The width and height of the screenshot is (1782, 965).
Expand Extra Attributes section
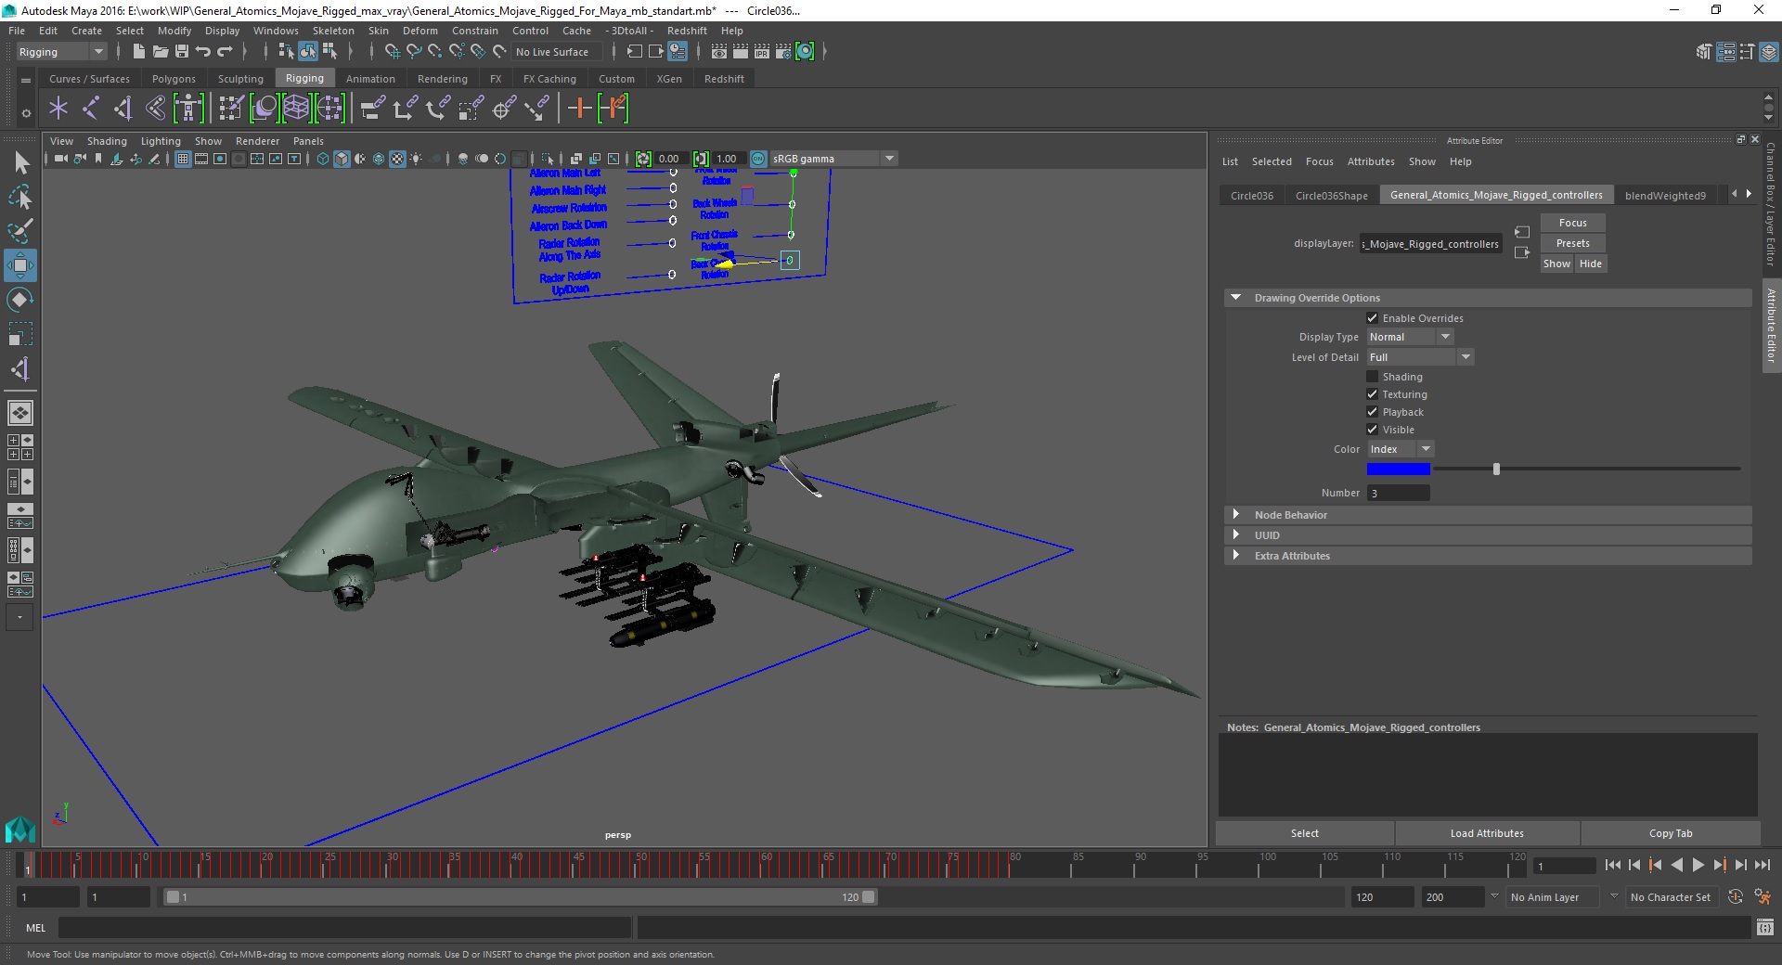pos(1235,556)
